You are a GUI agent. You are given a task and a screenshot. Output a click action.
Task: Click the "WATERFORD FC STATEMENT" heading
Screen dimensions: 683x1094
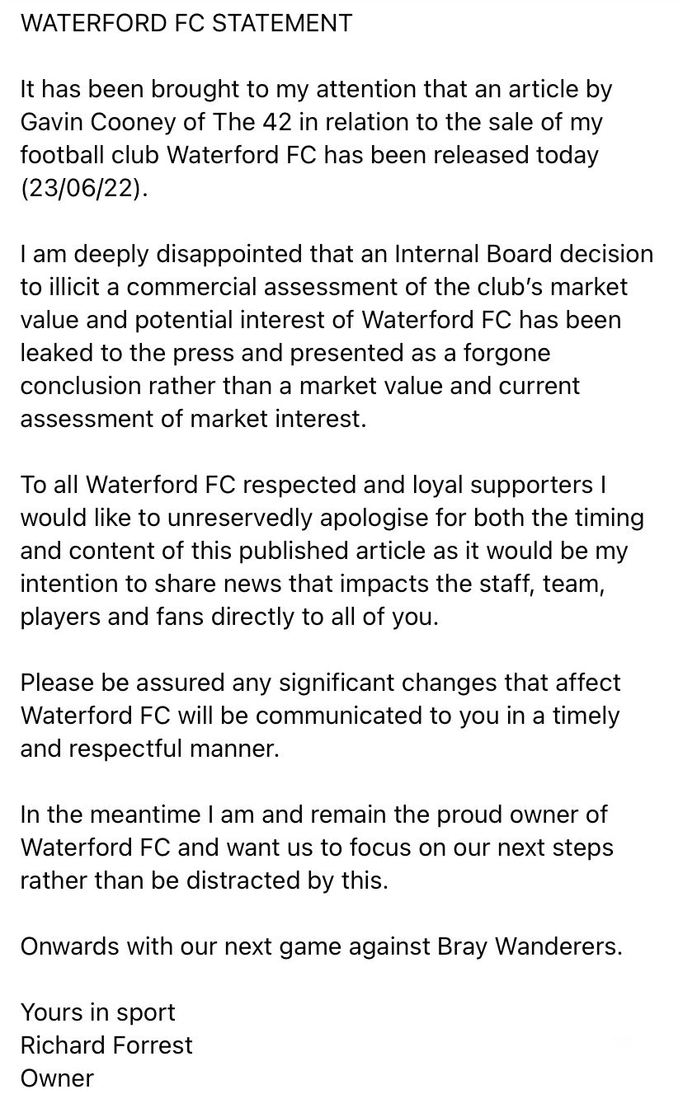coord(186,23)
